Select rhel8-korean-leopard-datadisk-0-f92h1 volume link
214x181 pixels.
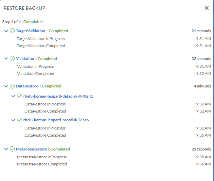(x=58, y=96)
